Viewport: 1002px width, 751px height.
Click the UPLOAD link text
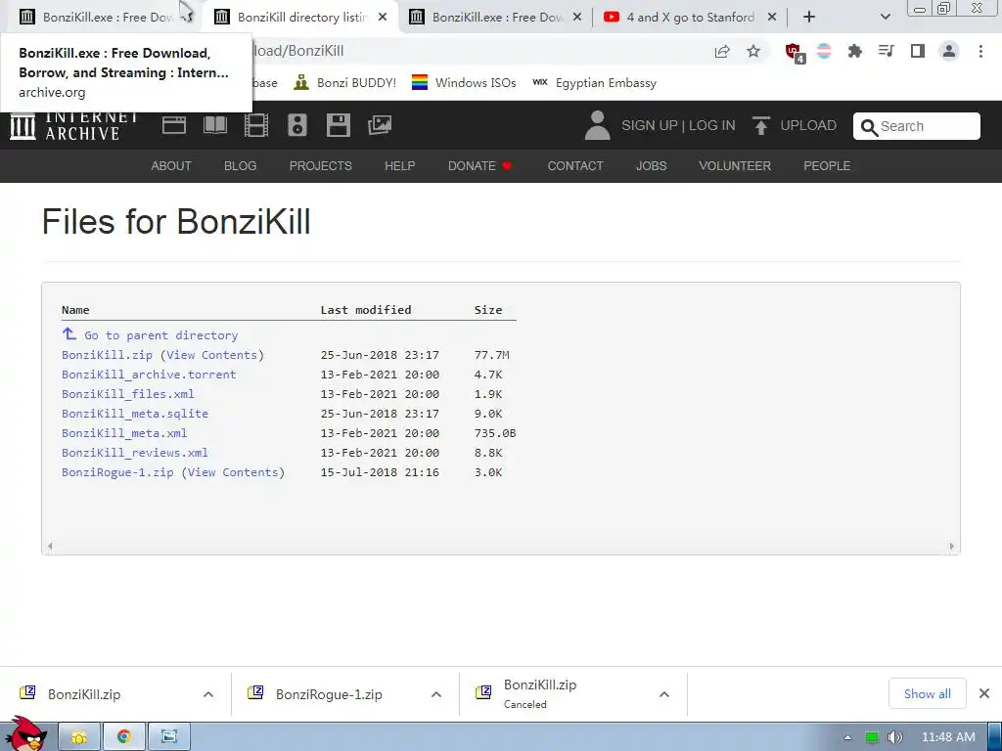point(808,125)
